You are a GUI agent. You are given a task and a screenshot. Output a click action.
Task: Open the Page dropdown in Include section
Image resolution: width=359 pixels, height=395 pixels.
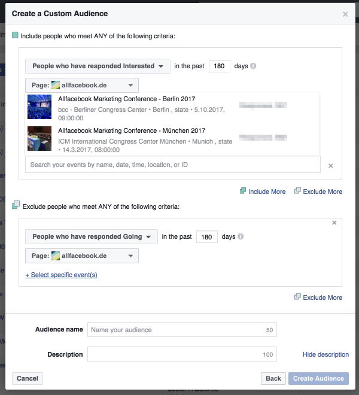tap(82, 85)
